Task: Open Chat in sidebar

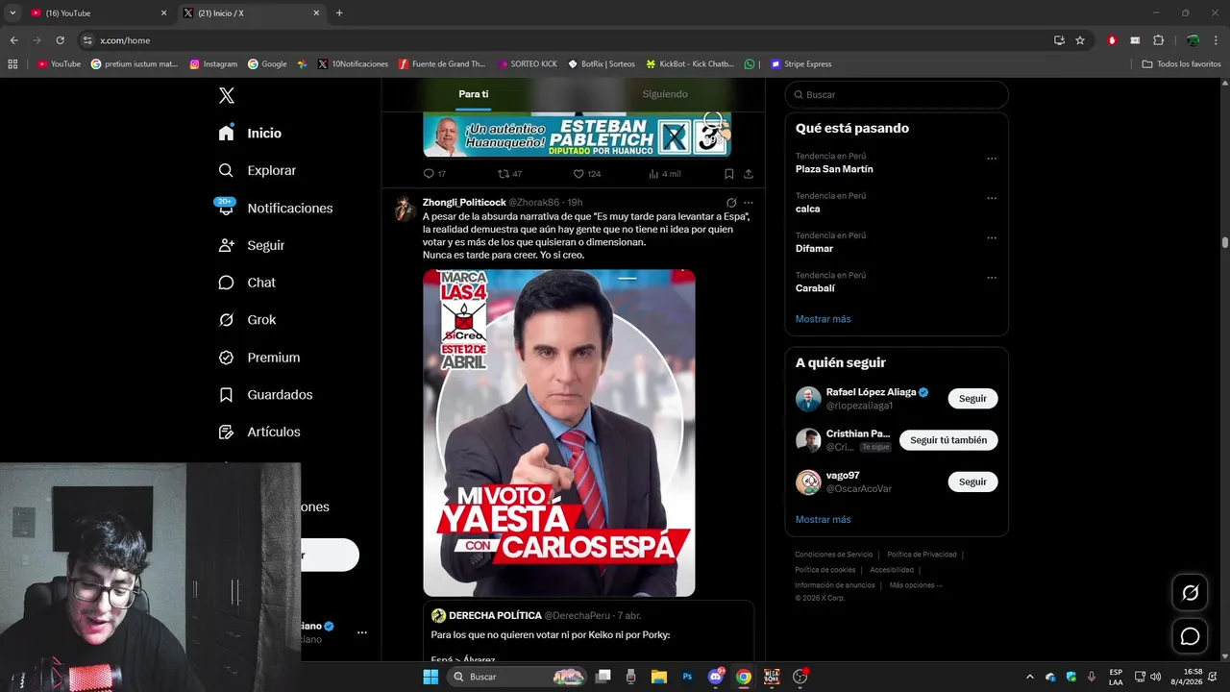Action: point(247,283)
